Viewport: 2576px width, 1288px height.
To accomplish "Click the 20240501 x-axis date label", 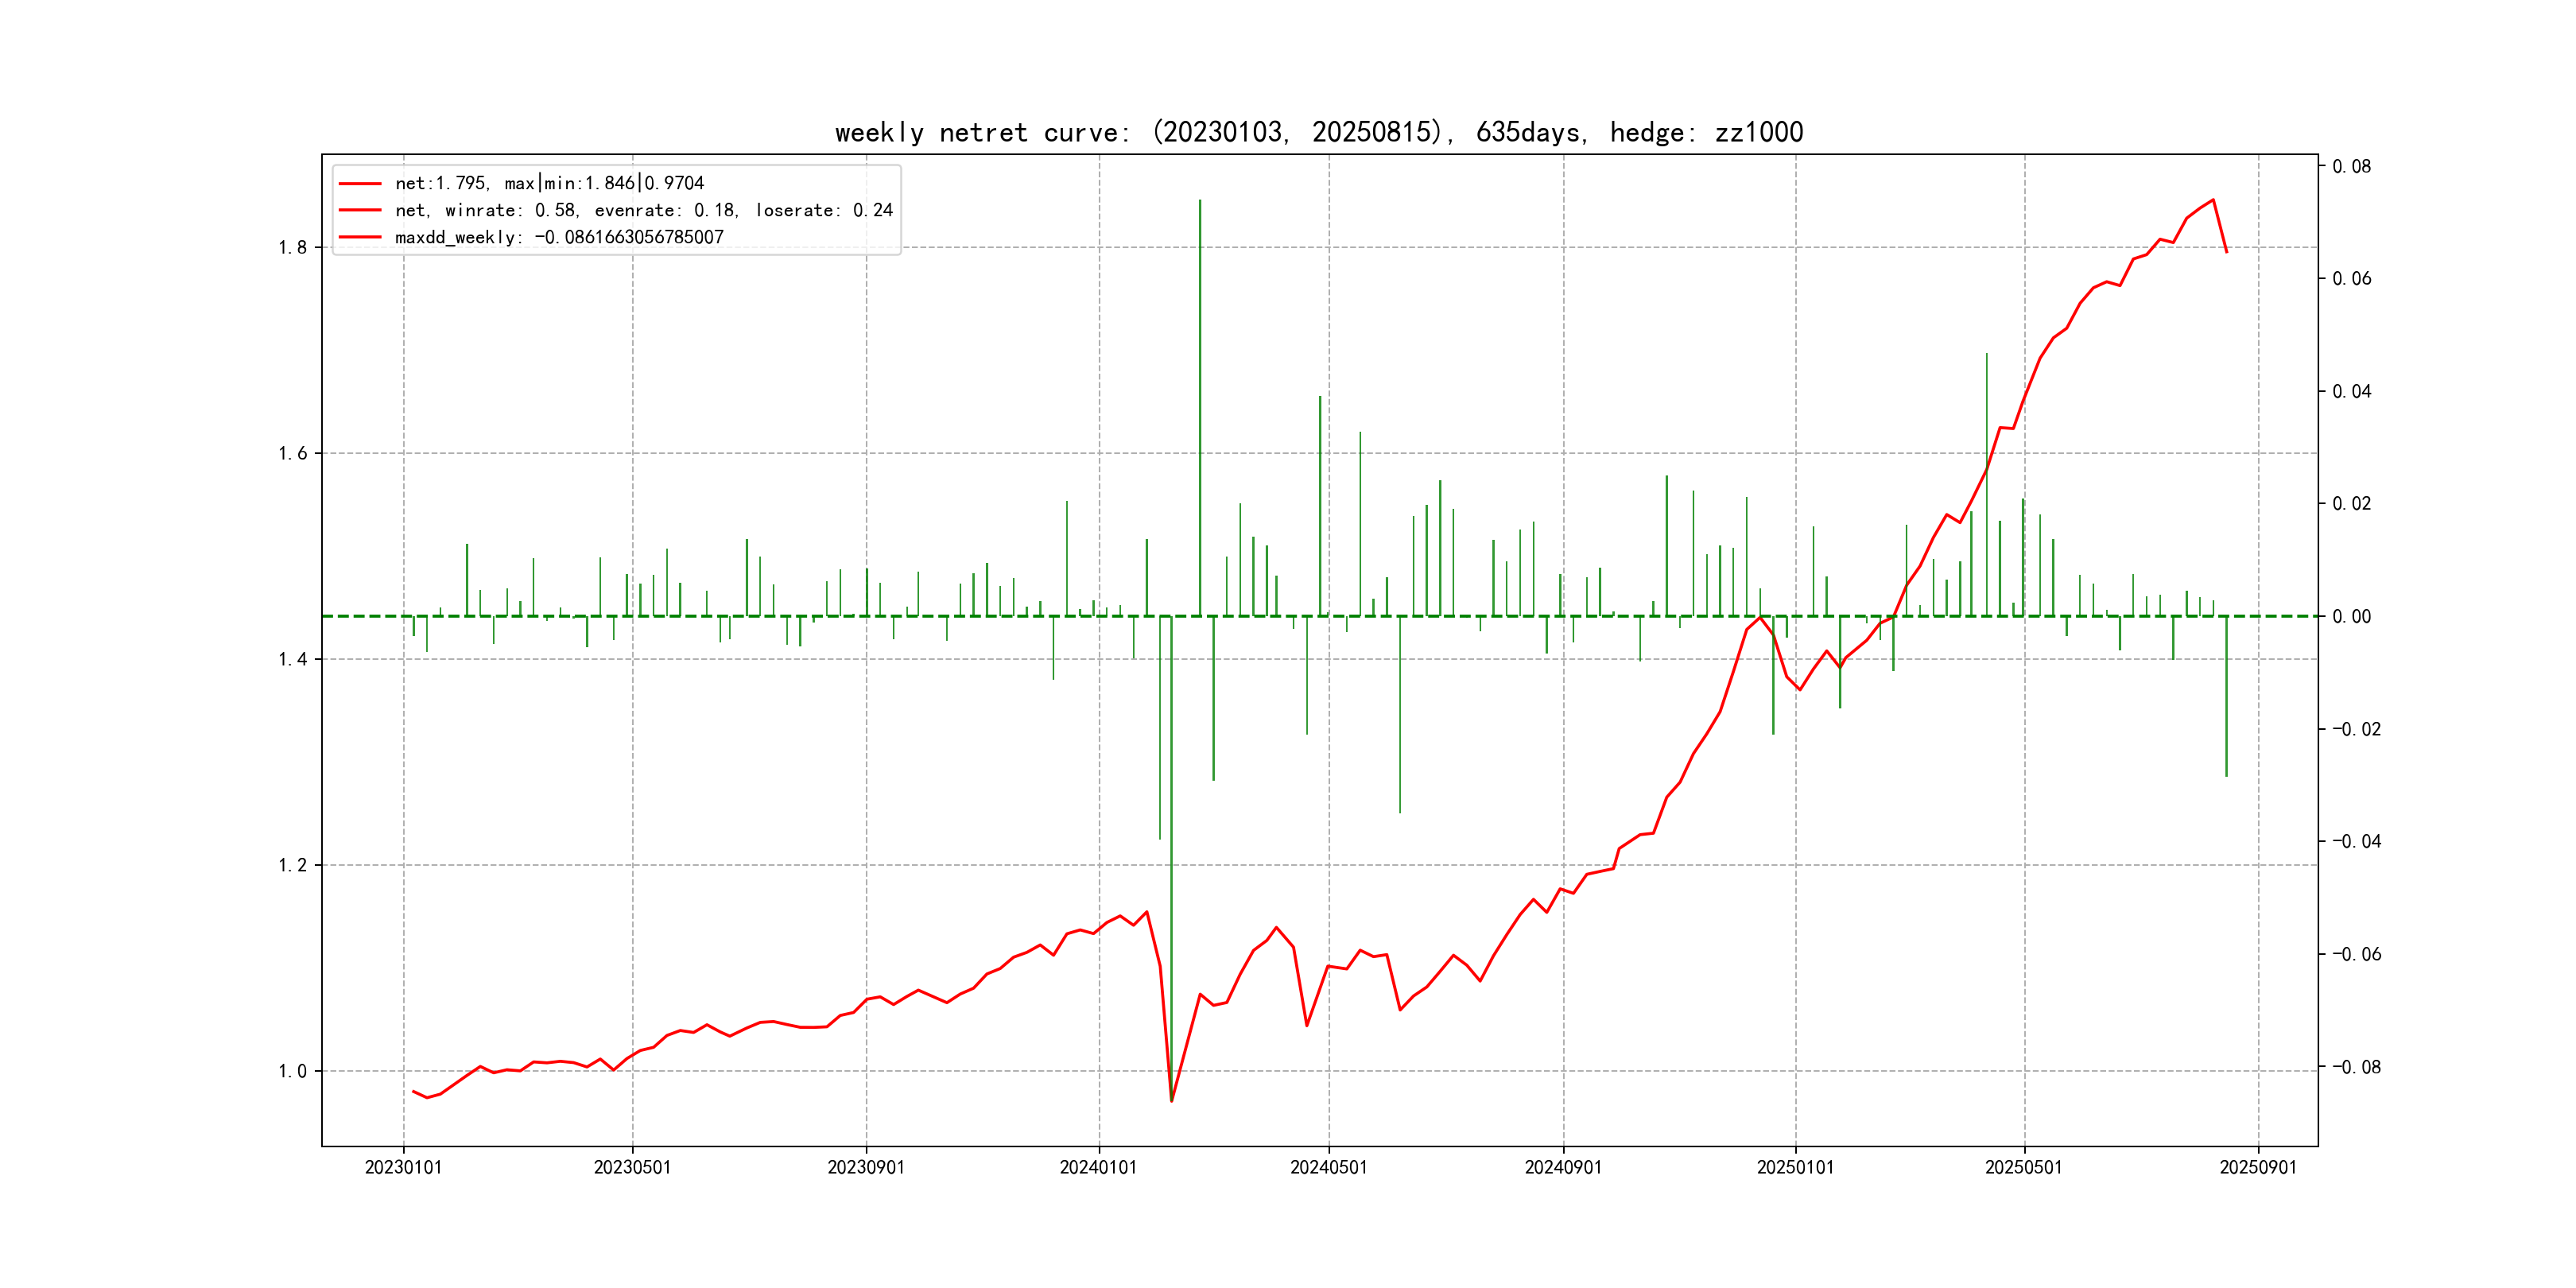I will (1328, 1167).
